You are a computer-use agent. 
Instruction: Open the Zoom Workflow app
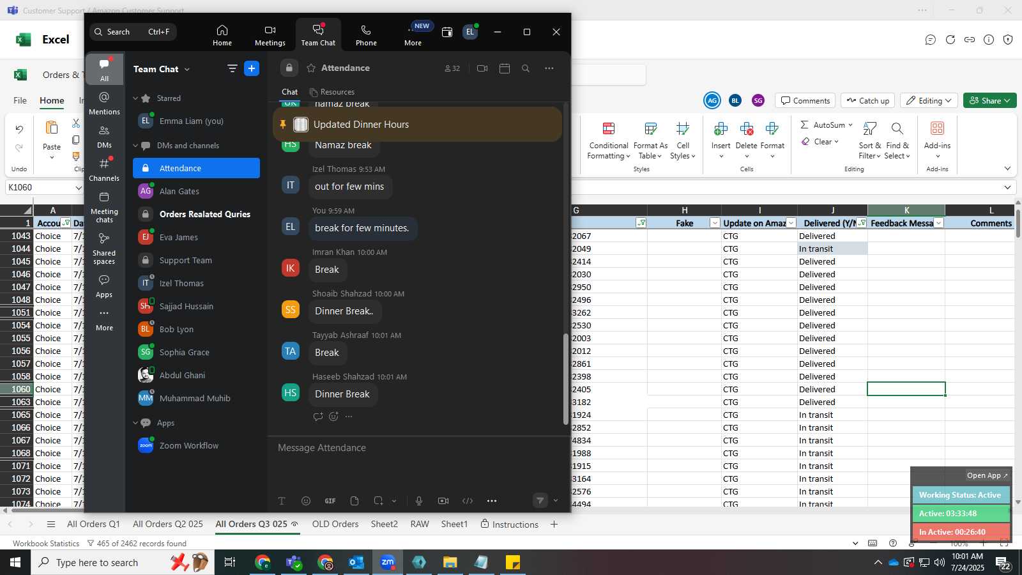pyautogui.click(x=196, y=445)
